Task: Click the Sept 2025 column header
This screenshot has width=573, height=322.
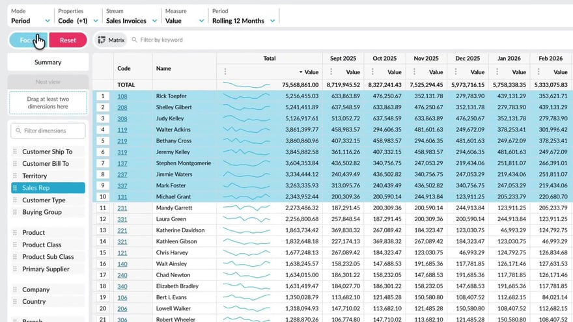Action: tap(342, 59)
